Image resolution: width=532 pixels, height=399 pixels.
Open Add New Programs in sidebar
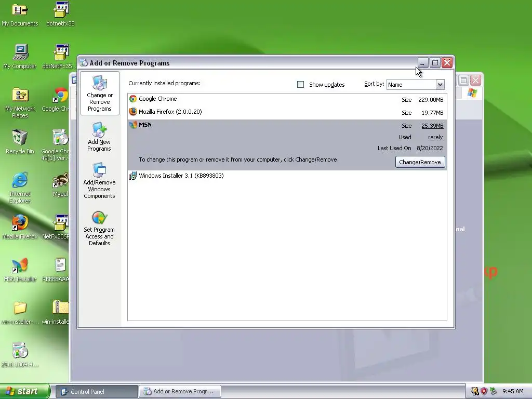[x=99, y=137]
